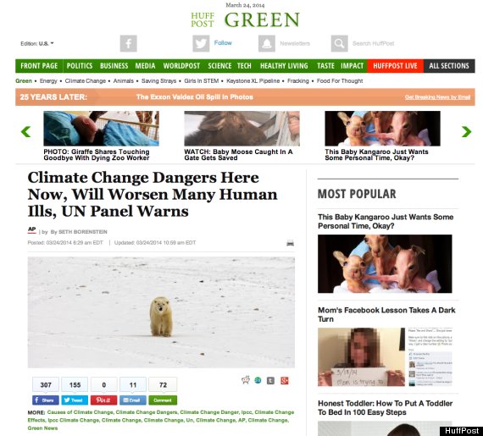Image resolution: width=483 pixels, height=436 pixels.
Task: Open the baby moose video thumbnail
Action: pos(241,129)
